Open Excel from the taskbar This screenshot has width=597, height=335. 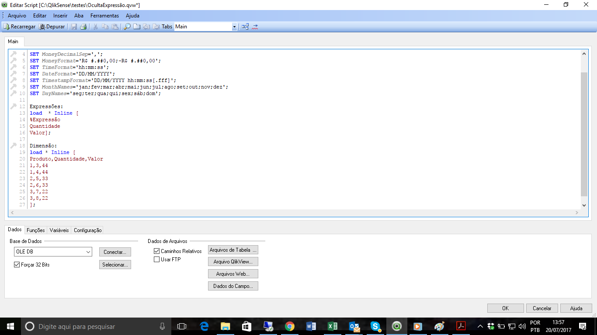click(332, 326)
